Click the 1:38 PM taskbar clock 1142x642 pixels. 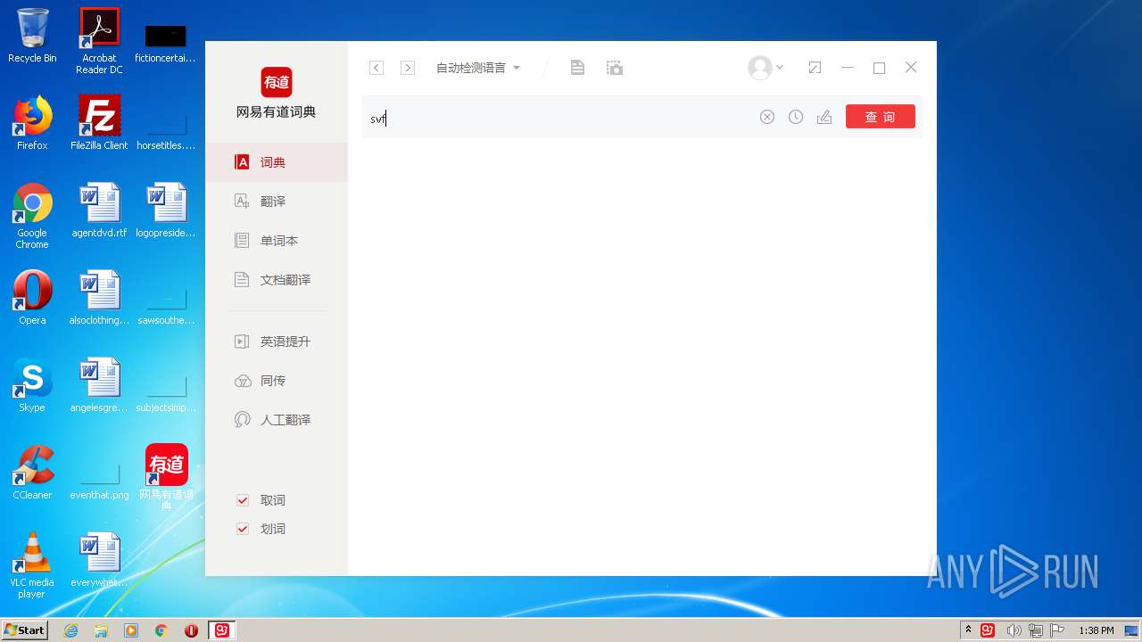tap(1096, 630)
